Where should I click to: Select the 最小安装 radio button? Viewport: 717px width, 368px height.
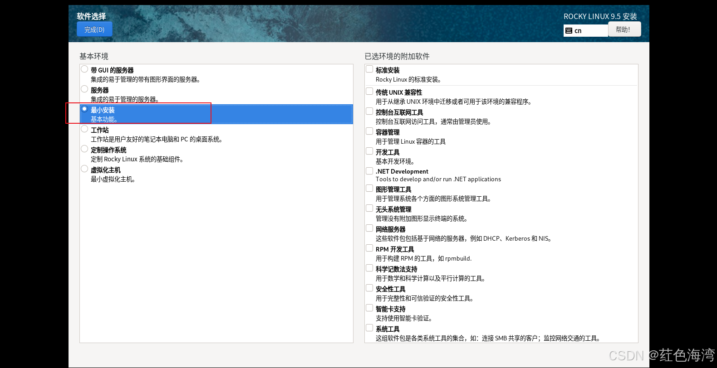point(84,109)
